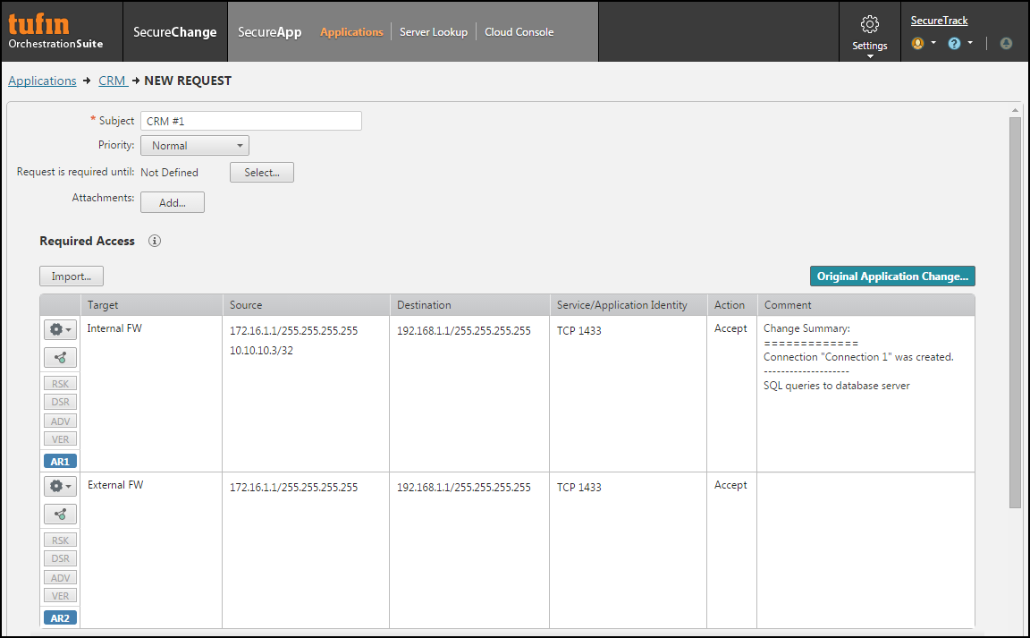Open the Server Lookup menu item
The width and height of the screenshot is (1030, 638).
click(x=434, y=31)
